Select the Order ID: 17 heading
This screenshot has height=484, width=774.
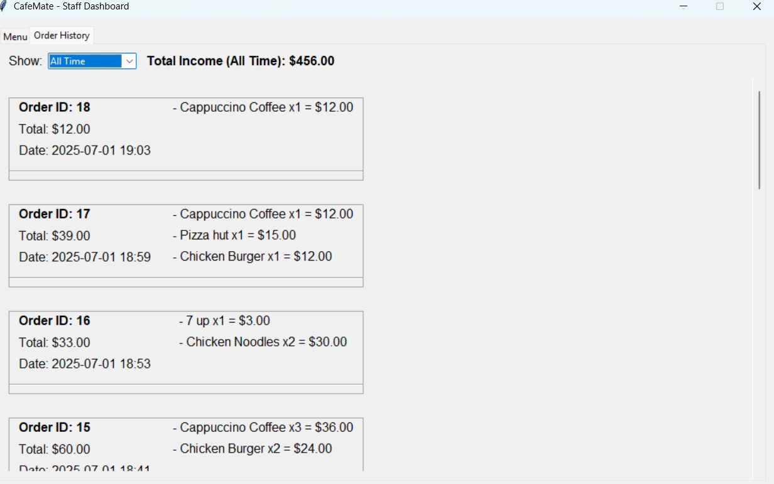55,214
